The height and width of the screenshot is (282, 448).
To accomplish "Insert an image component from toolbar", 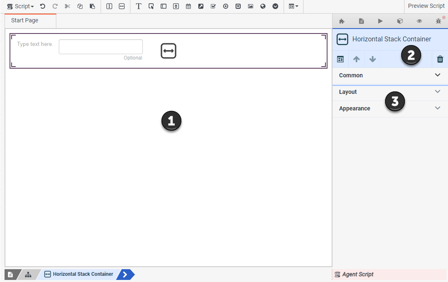I will point(250,6).
